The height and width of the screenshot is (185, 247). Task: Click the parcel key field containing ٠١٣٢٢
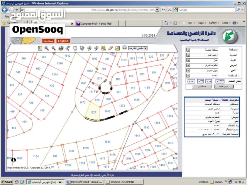(x=220, y=81)
